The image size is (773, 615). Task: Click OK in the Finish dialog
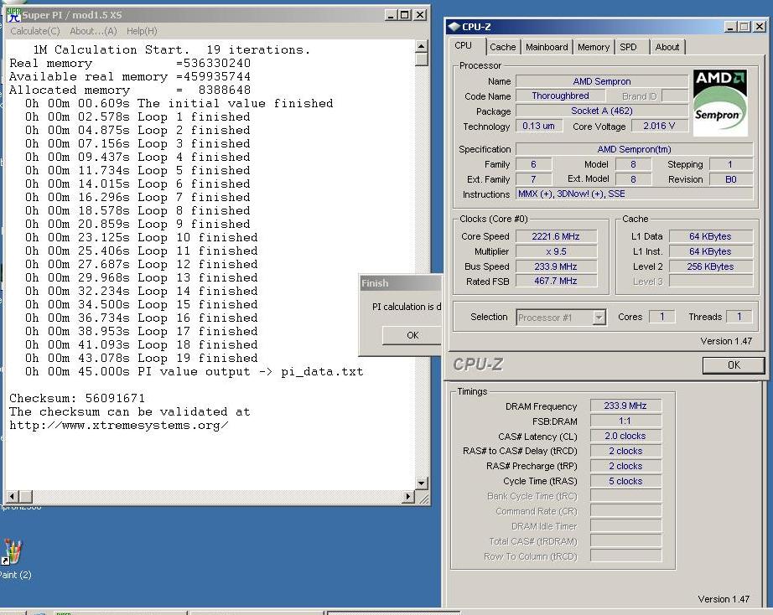pyautogui.click(x=412, y=335)
